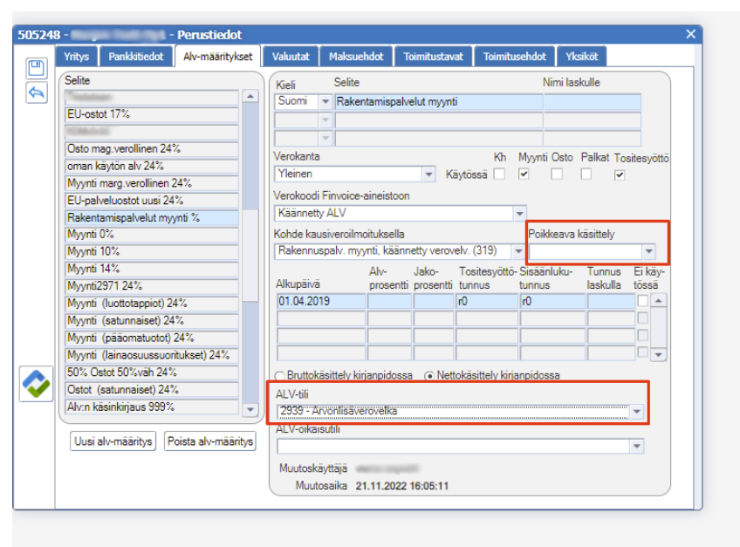Open the ALV-oikaisutili dropdown
Screen dimensions: 740x547
637,446
